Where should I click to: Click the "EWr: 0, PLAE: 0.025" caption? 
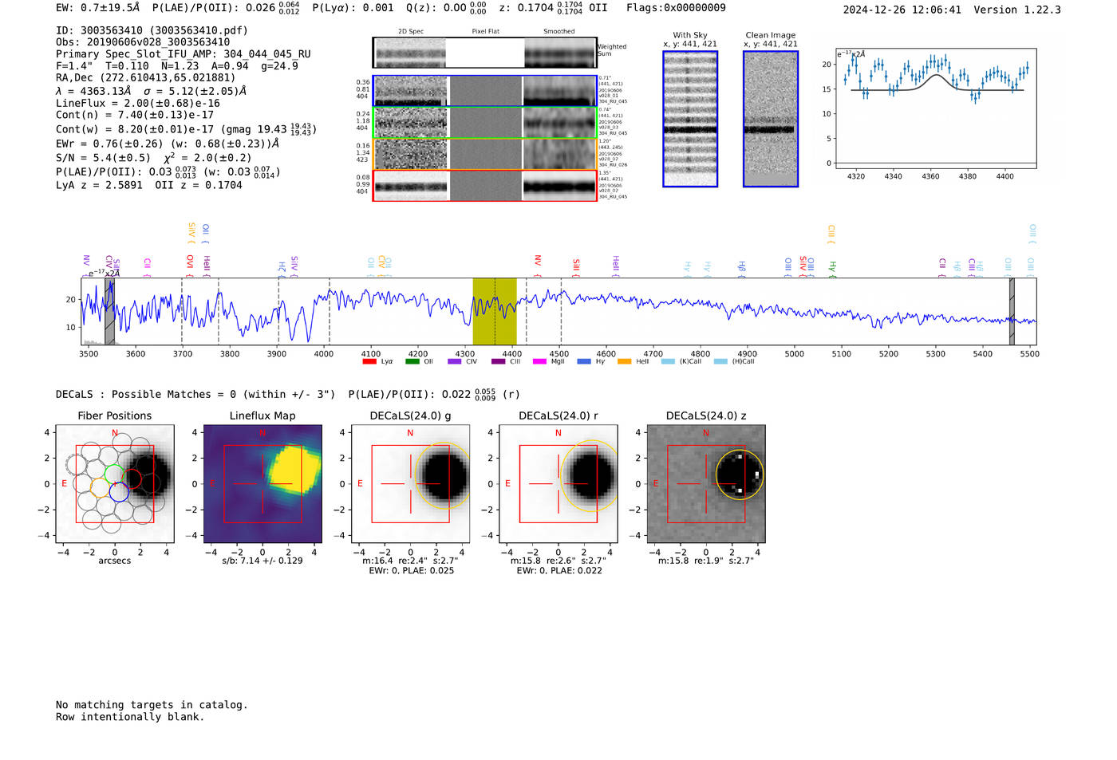click(x=411, y=570)
